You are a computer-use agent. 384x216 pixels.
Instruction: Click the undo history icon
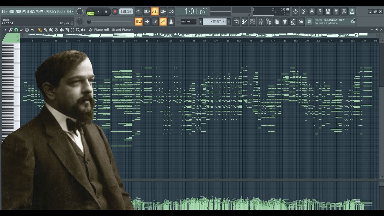click(295, 11)
